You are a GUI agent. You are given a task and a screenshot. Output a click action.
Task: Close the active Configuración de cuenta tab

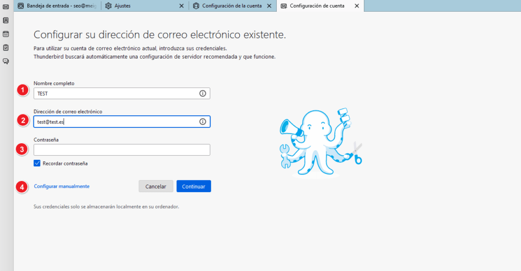357,6
